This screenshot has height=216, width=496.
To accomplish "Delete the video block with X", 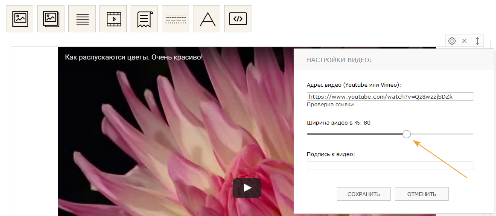I will (464, 41).
